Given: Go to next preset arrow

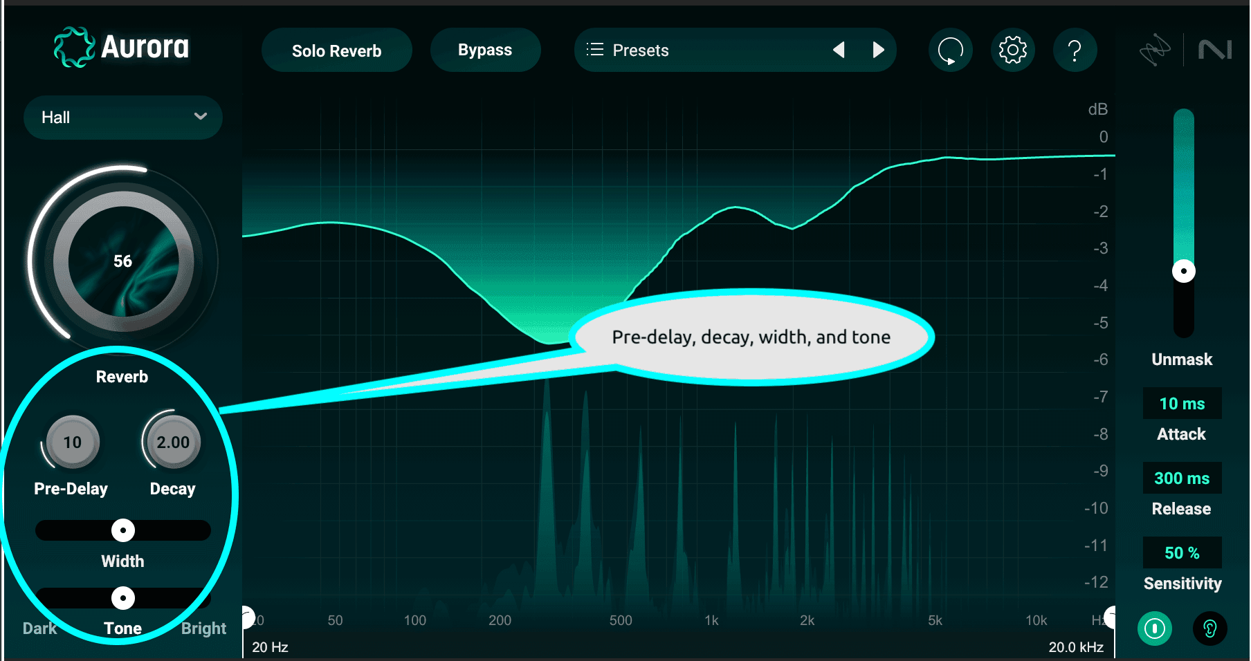Looking at the screenshot, I should [x=879, y=50].
